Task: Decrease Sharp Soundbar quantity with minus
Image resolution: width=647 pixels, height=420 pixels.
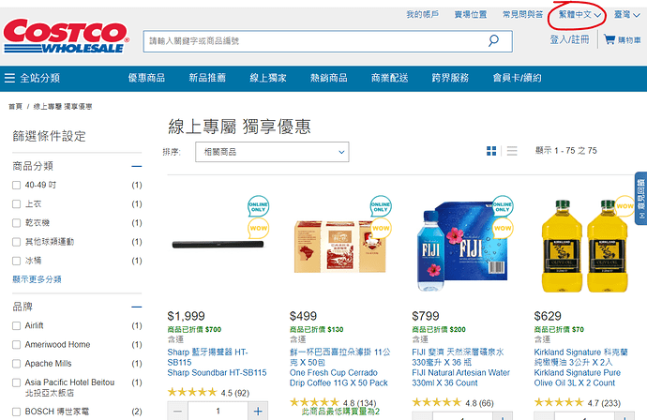Action: tap(178, 411)
